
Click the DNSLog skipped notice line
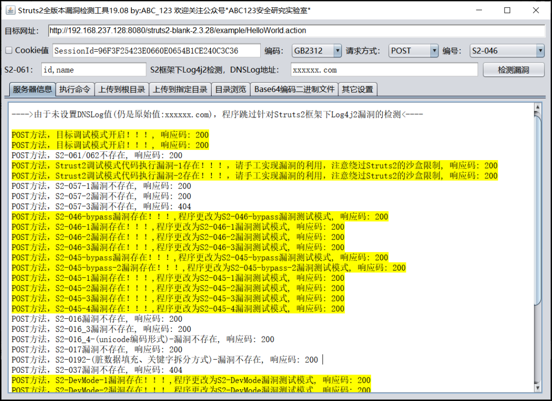[x=217, y=115]
